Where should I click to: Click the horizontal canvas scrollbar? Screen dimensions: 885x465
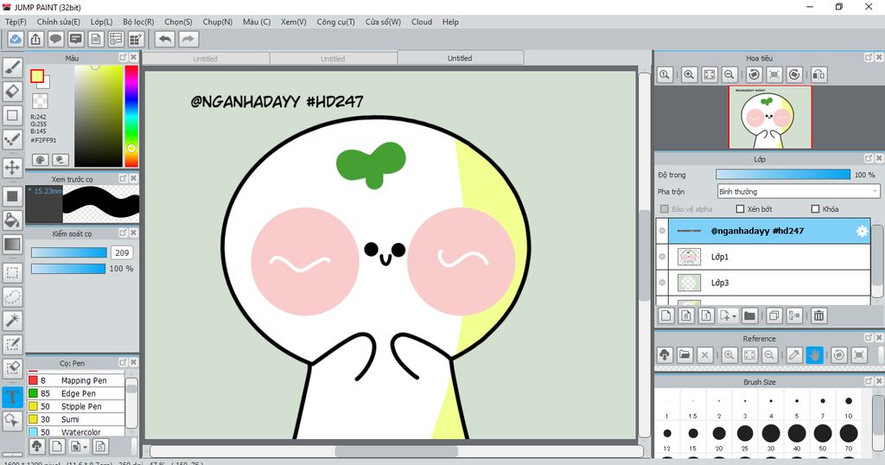tap(396, 451)
